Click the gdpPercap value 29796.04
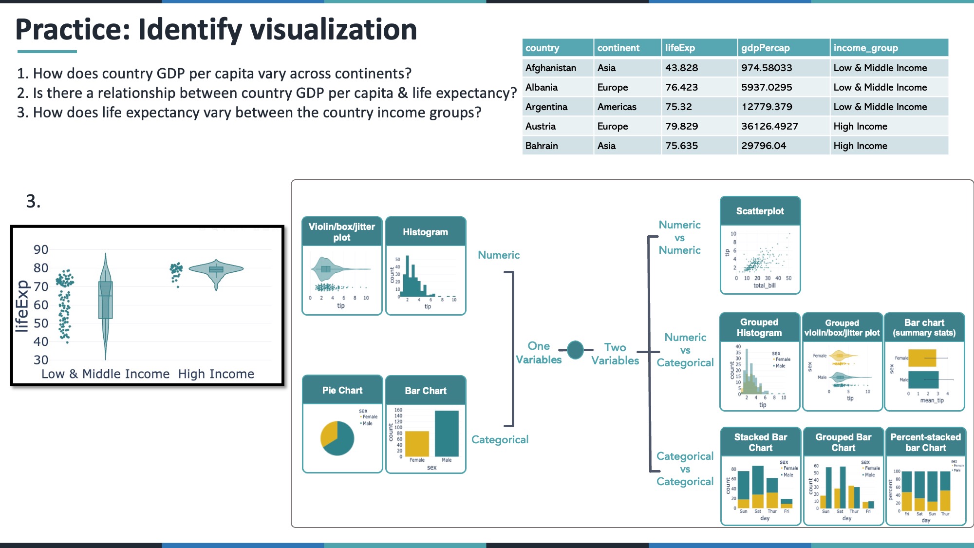 click(784, 146)
